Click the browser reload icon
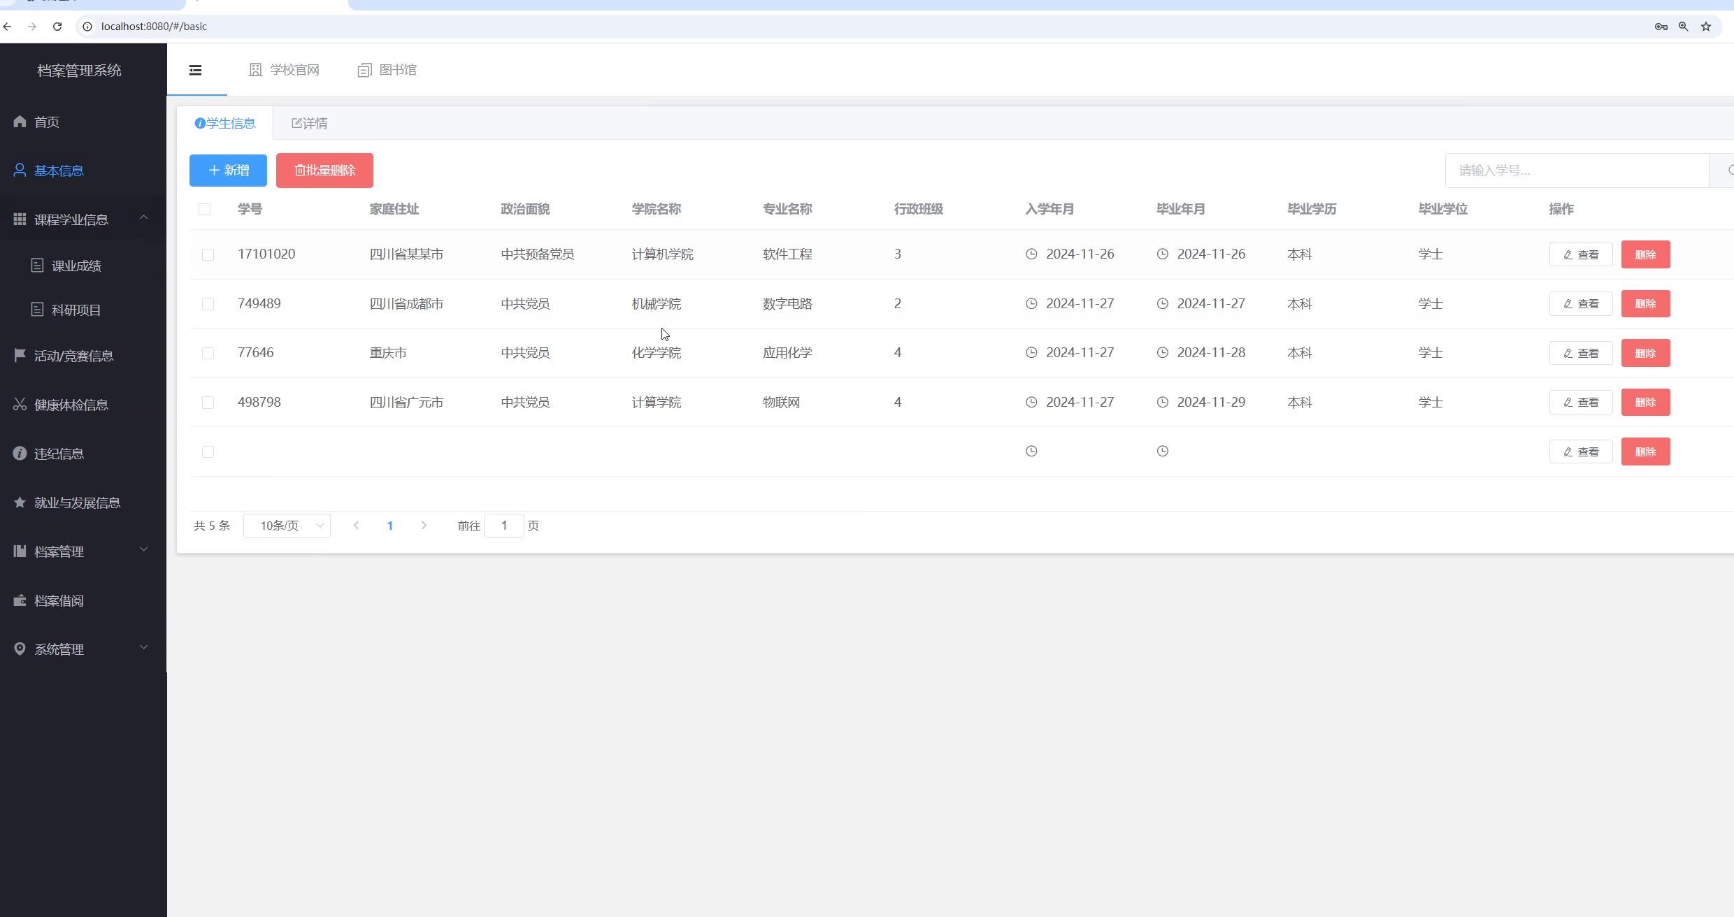This screenshot has width=1734, height=917. [57, 27]
